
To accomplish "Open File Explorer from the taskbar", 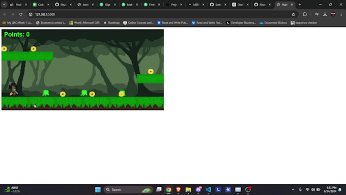I will click(x=188, y=189).
